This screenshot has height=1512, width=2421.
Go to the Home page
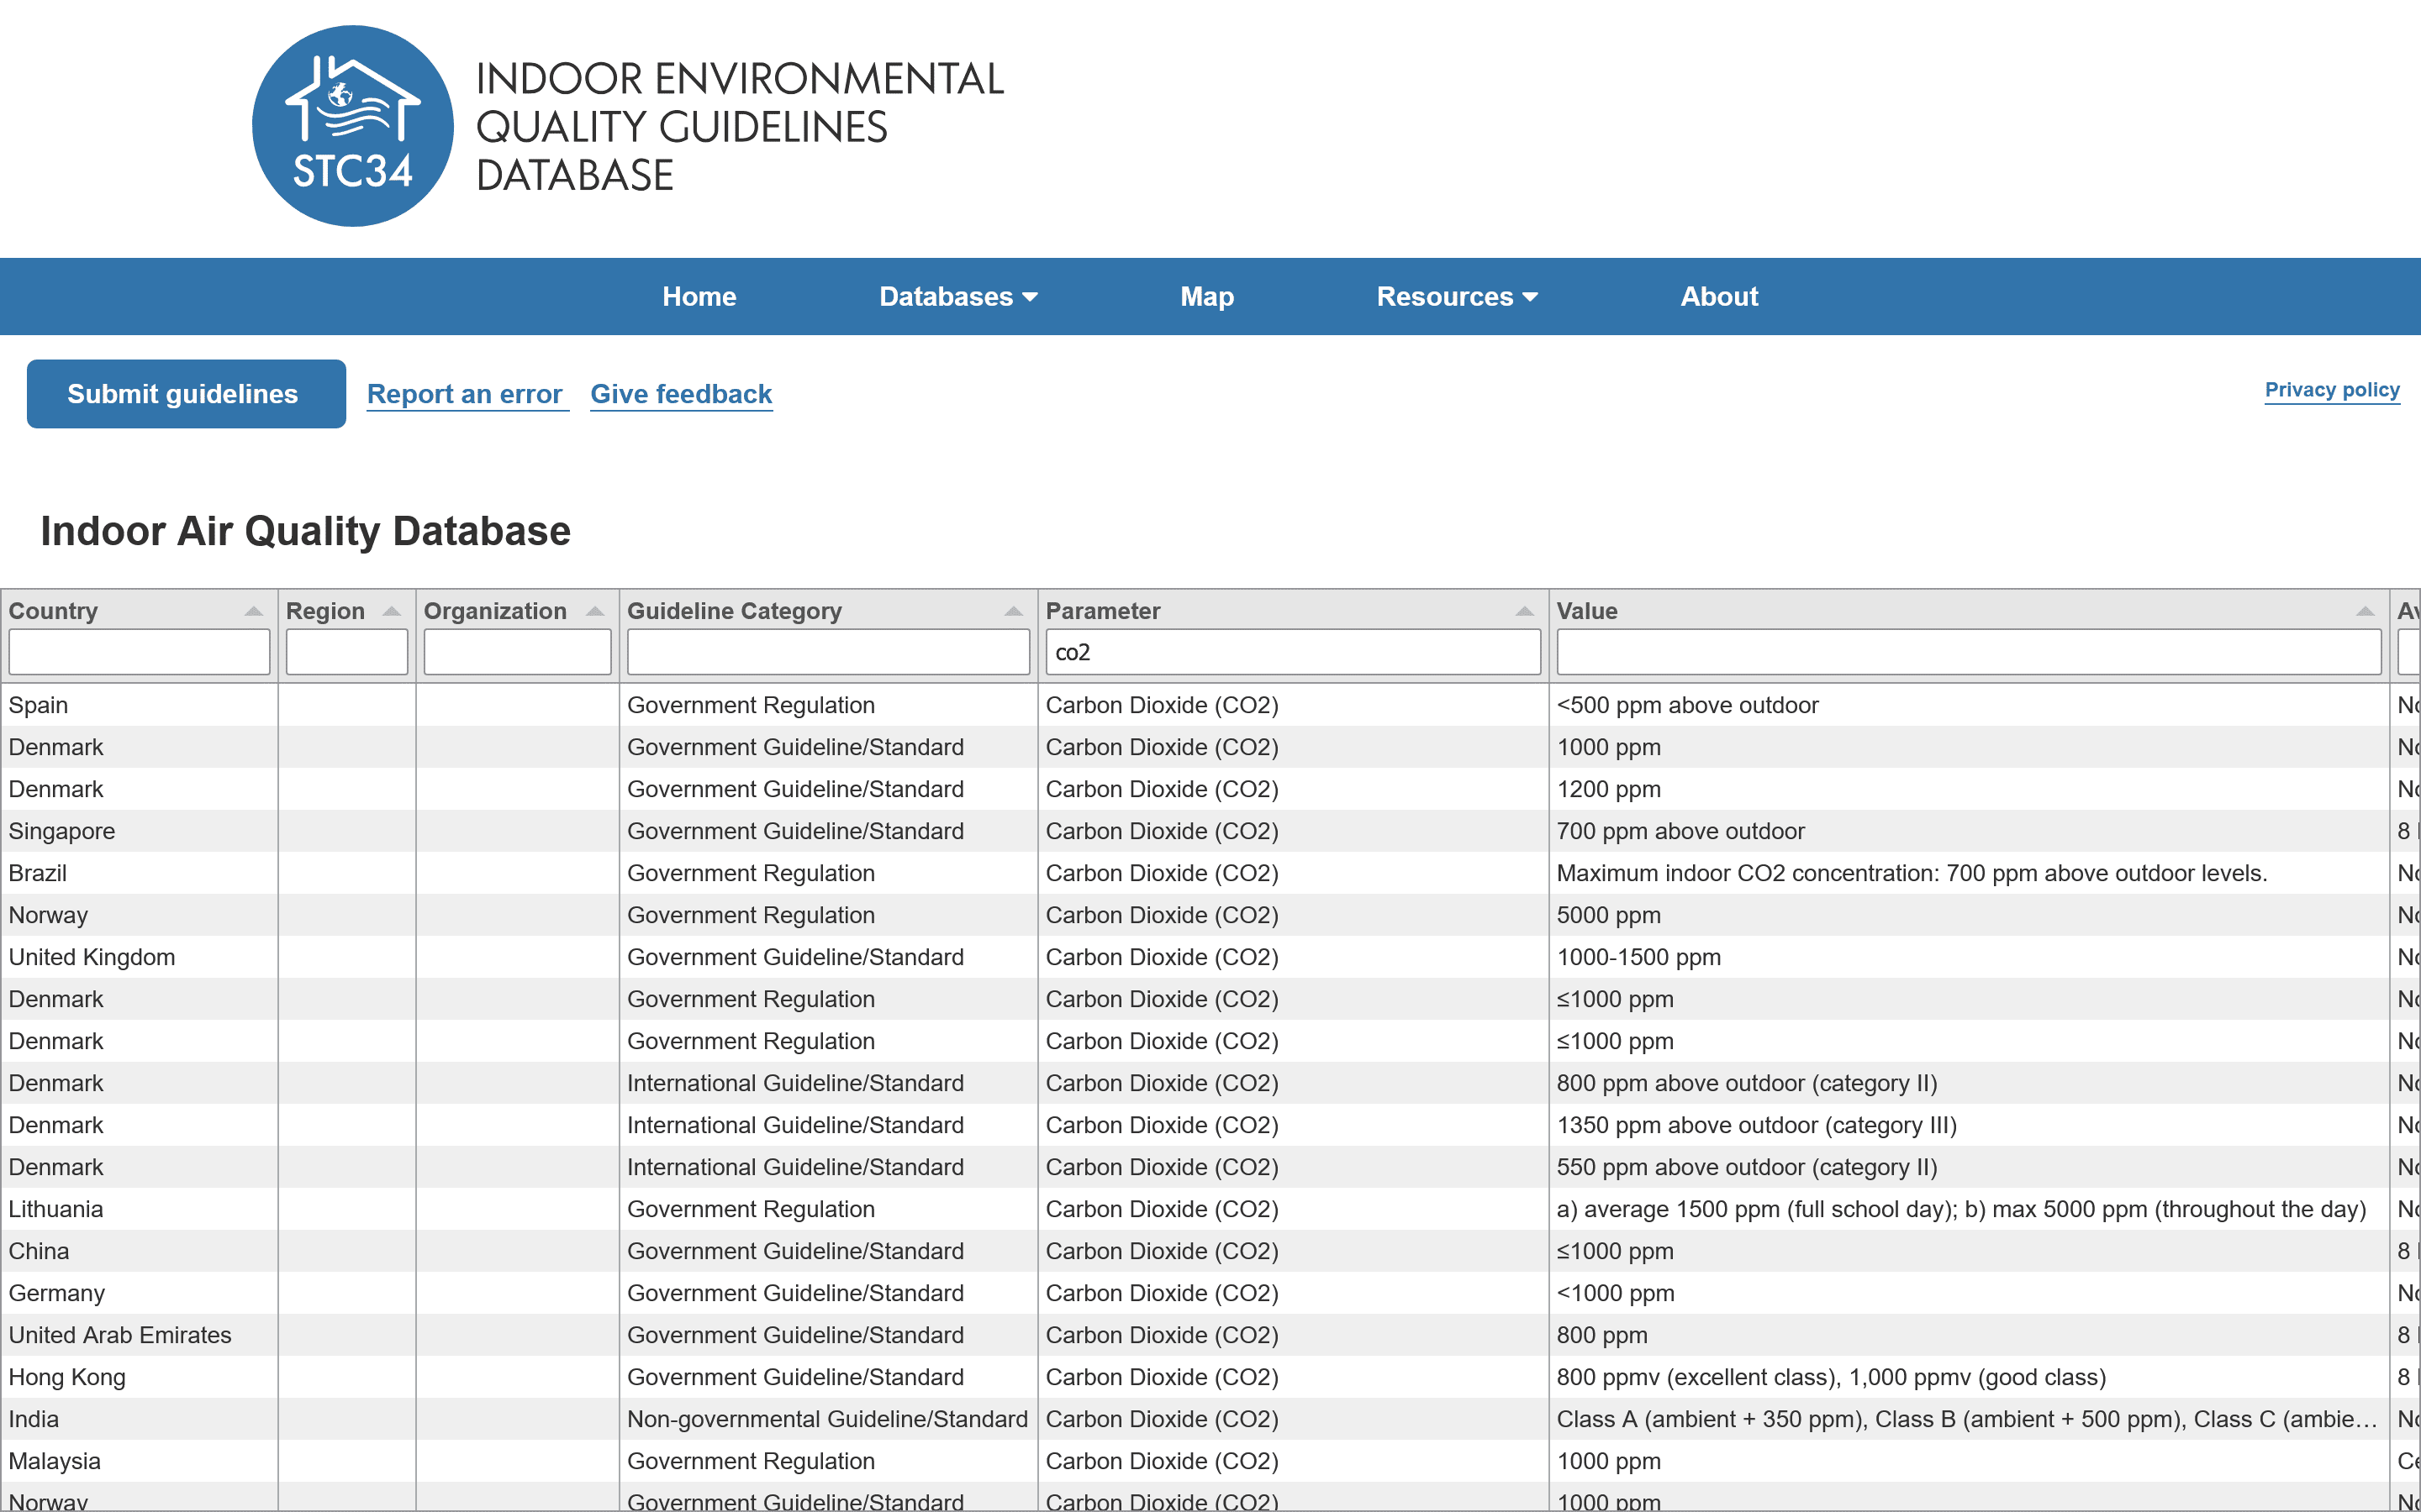click(699, 297)
